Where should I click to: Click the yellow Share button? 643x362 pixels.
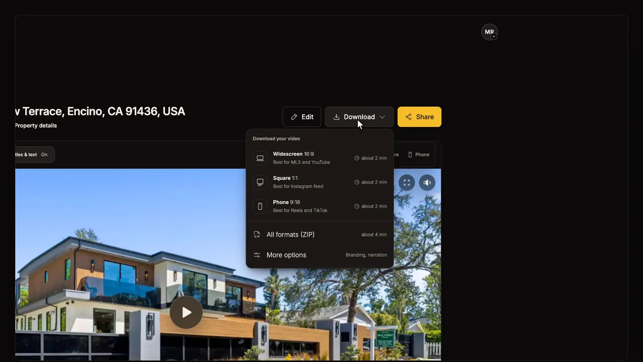coord(419,117)
